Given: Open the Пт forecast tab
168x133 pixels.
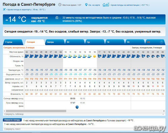Looking at the screenshot, I should pyautogui.click(x=135, y=42).
